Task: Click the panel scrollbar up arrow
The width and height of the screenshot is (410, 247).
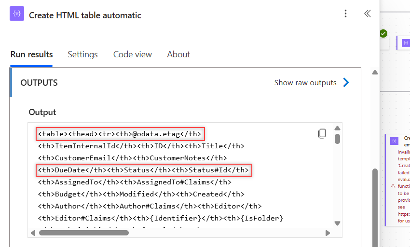Action: point(375,72)
